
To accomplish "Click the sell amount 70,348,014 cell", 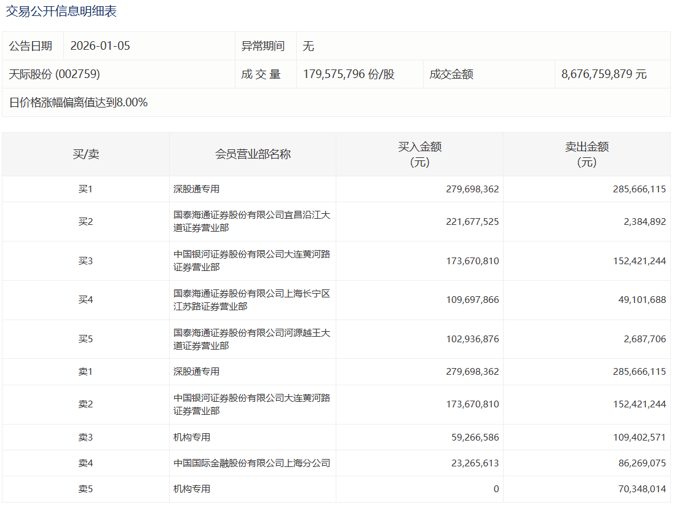I will coord(639,489).
